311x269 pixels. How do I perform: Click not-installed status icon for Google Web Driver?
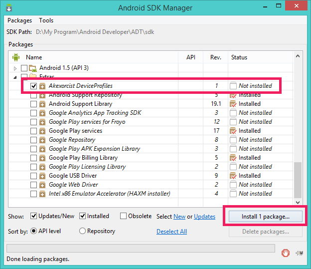[233, 185]
